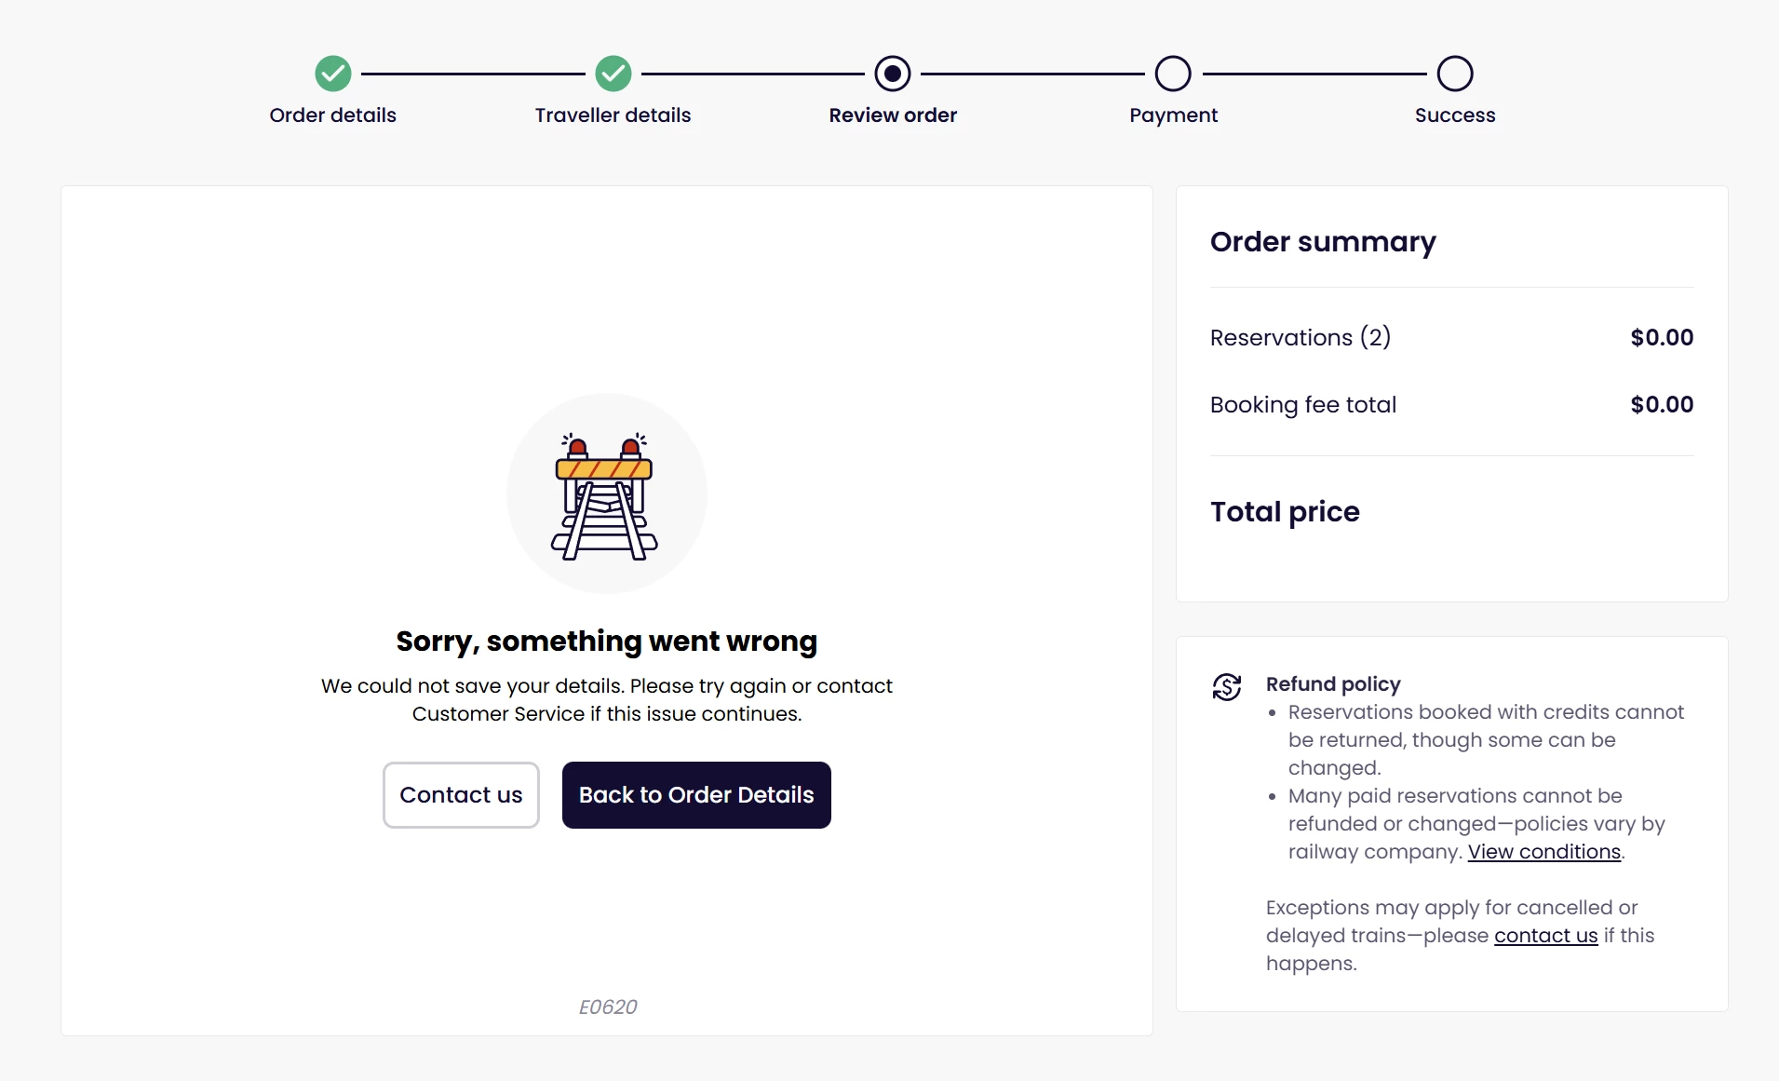
Task: Open the View conditions link
Action: tap(1543, 852)
